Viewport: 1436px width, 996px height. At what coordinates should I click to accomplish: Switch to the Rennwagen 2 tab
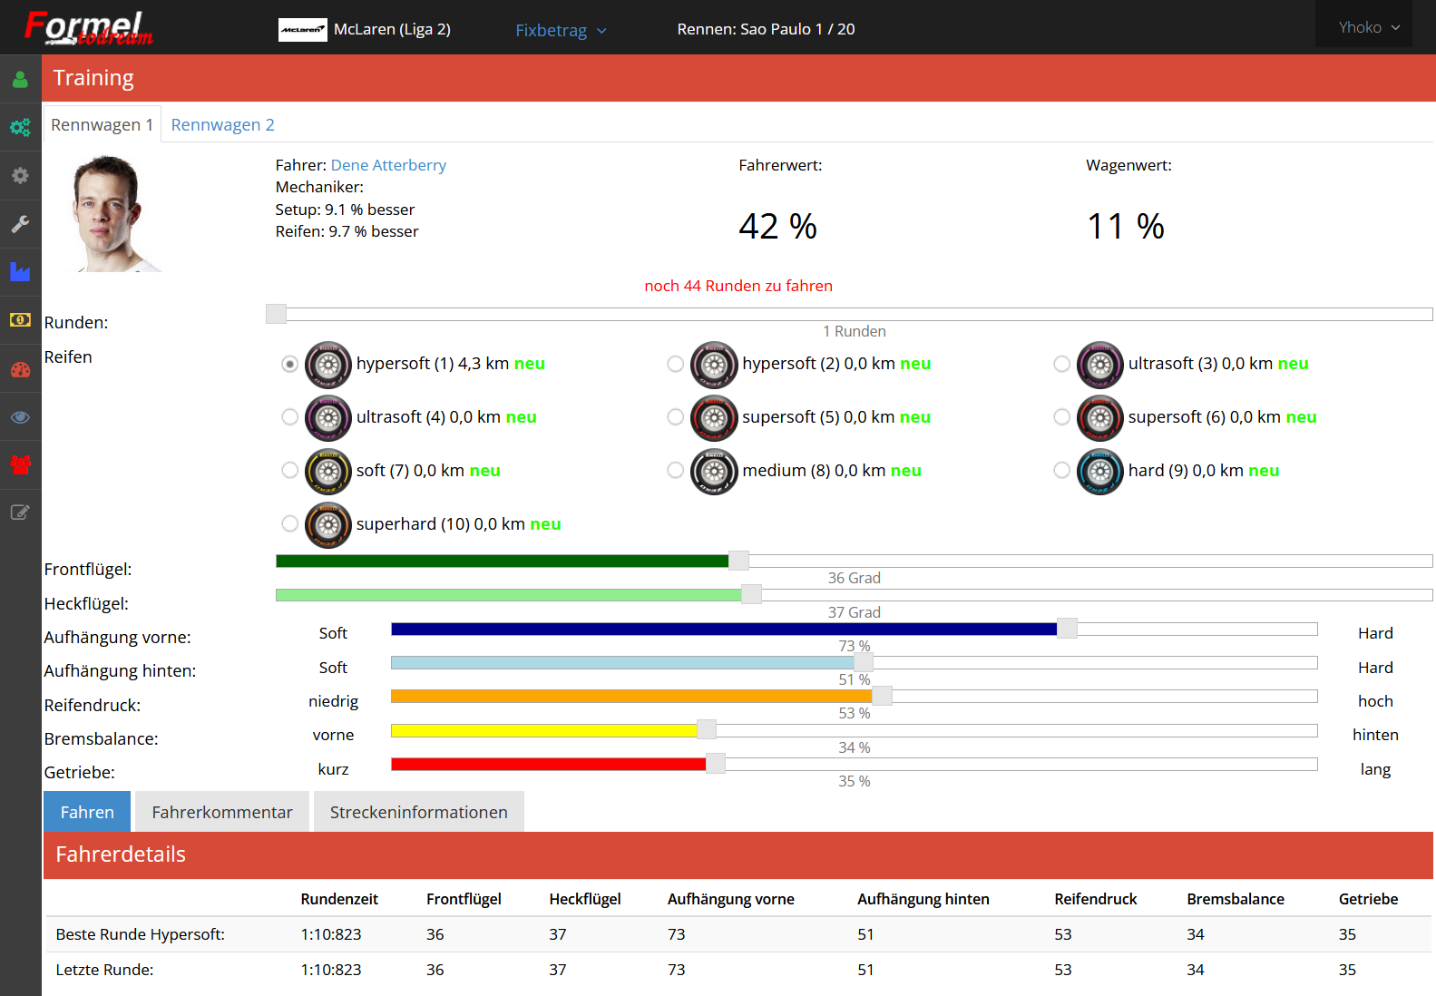[222, 125]
